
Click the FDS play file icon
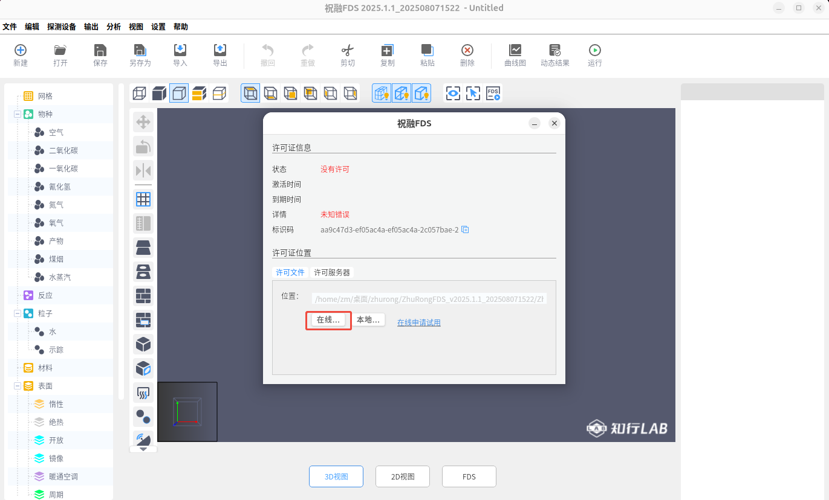(x=493, y=93)
